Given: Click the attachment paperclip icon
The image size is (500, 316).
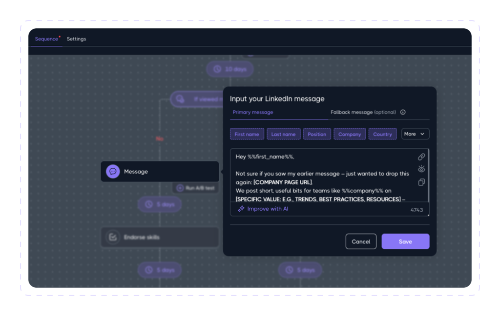Looking at the screenshot, I should click(x=421, y=157).
